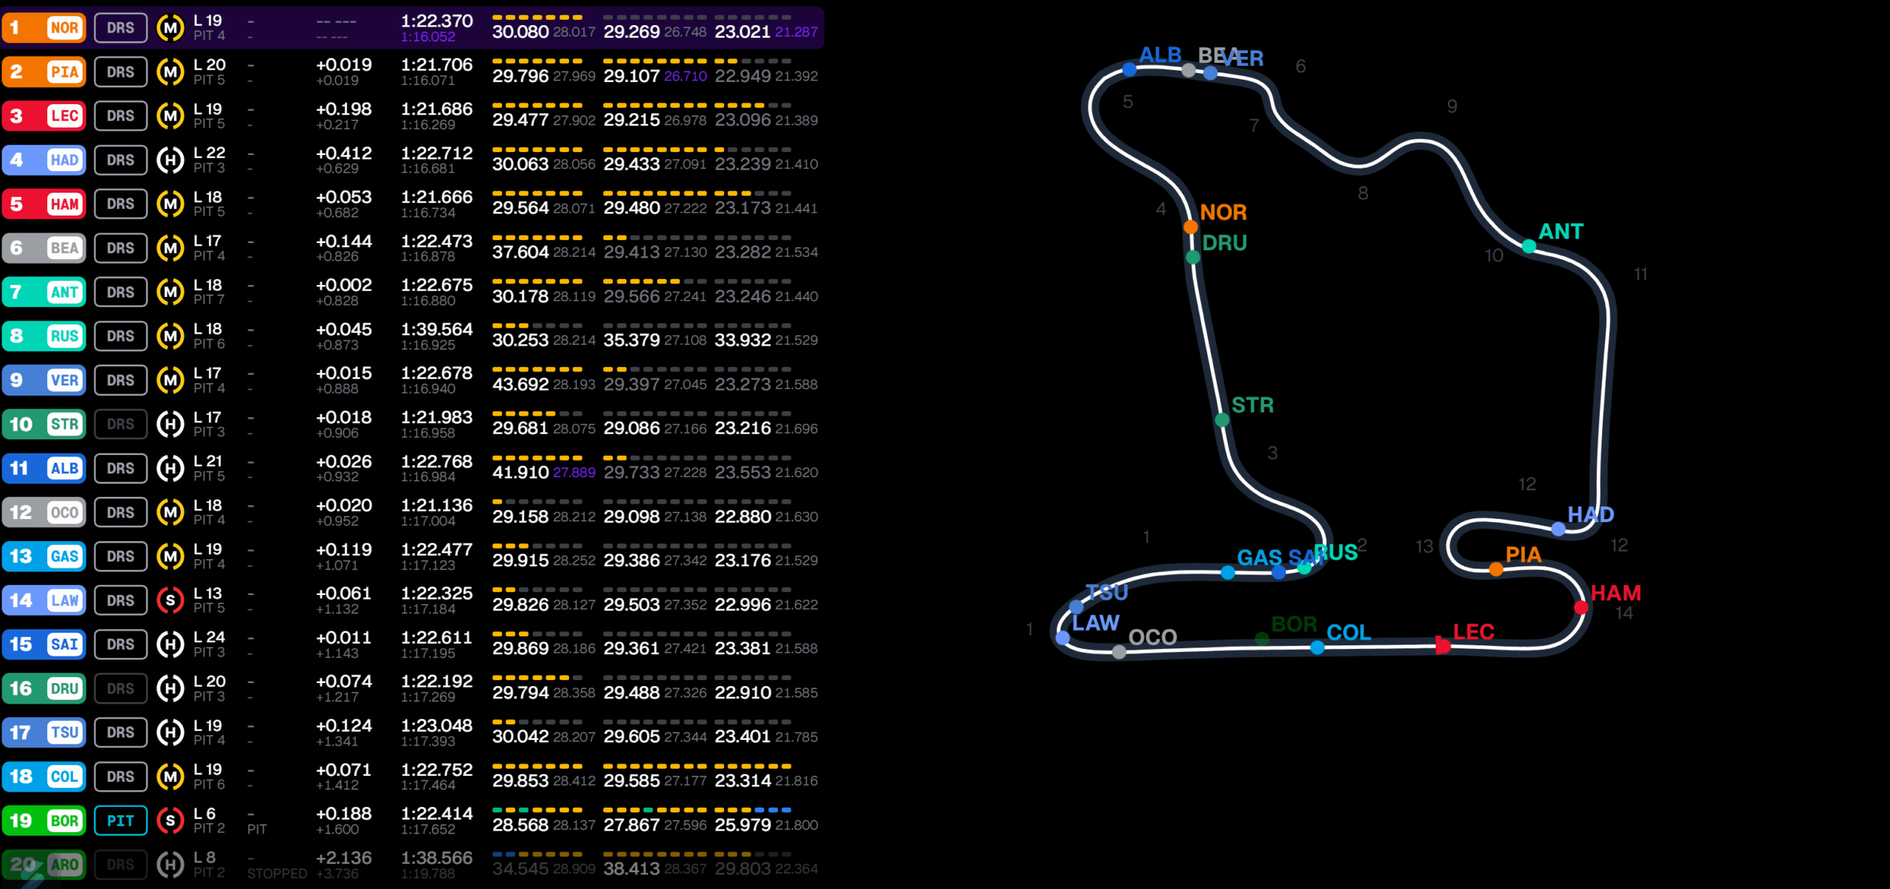Select the LEC driver tag in third
The image size is (1890, 889).
point(64,116)
